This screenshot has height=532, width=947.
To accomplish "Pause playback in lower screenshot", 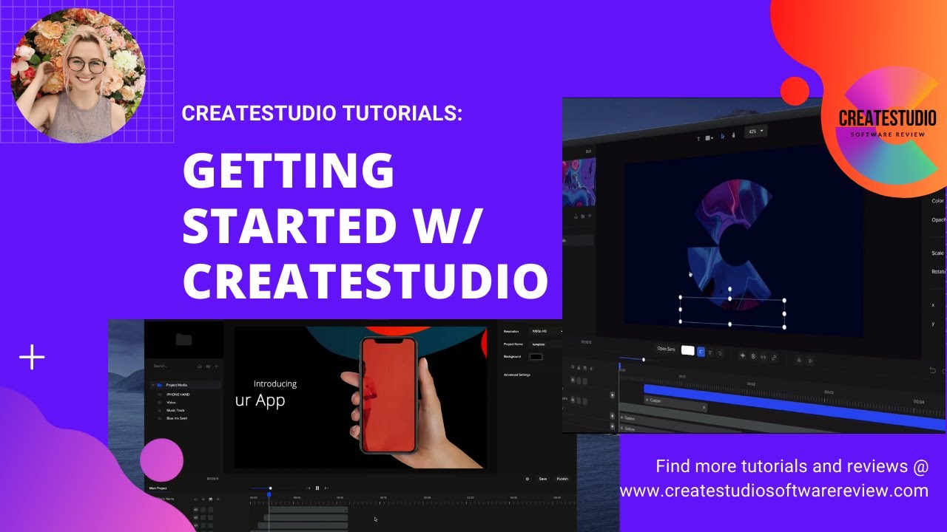I will [317, 488].
